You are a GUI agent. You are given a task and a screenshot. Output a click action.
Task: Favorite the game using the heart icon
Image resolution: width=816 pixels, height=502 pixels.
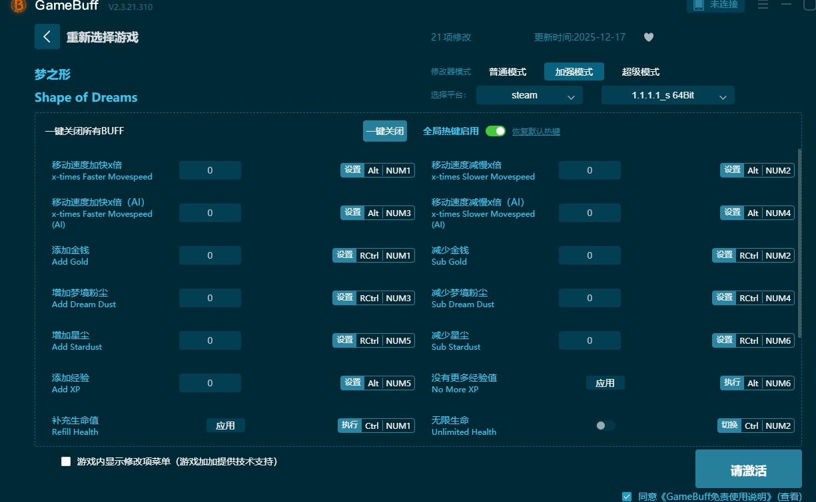648,37
